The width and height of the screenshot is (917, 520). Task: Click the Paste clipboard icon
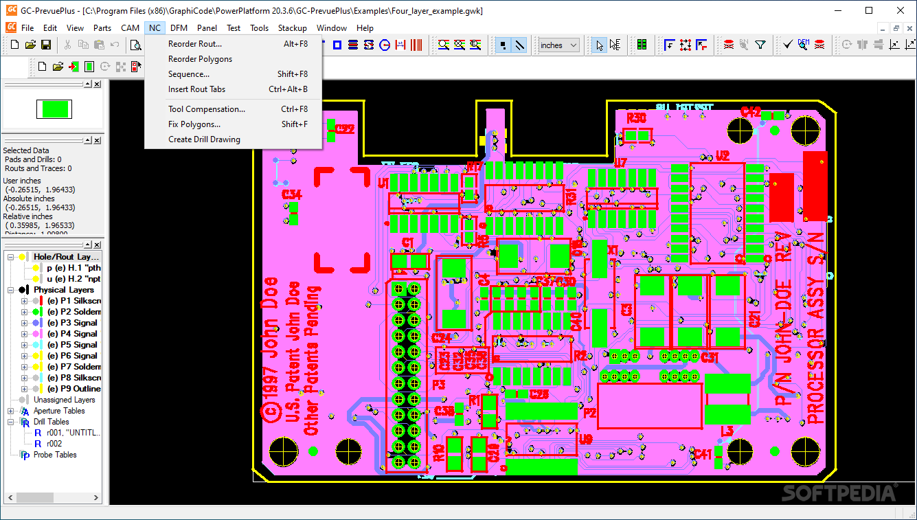point(99,45)
